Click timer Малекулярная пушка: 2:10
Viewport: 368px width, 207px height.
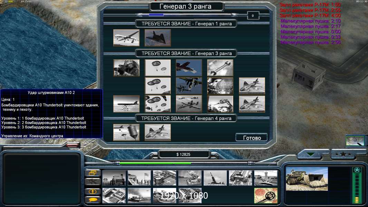[310, 21]
